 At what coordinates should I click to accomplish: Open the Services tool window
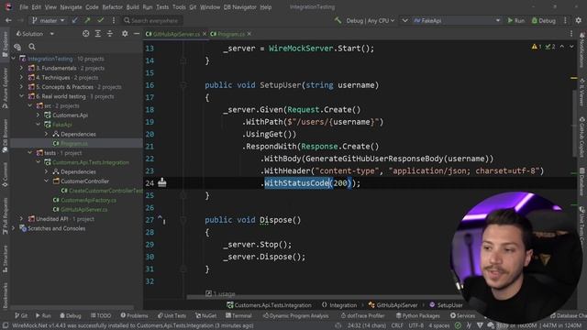(462, 315)
